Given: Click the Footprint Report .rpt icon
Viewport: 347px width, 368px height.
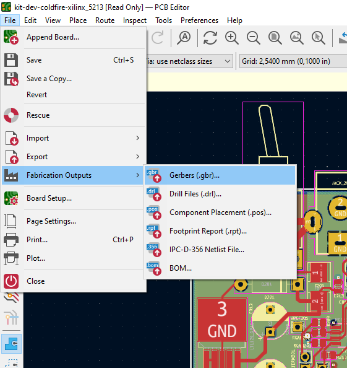Looking at the screenshot, I should click(153, 231).
